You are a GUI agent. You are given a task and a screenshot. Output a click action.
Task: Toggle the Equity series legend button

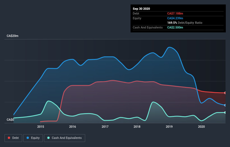[33, 138]
